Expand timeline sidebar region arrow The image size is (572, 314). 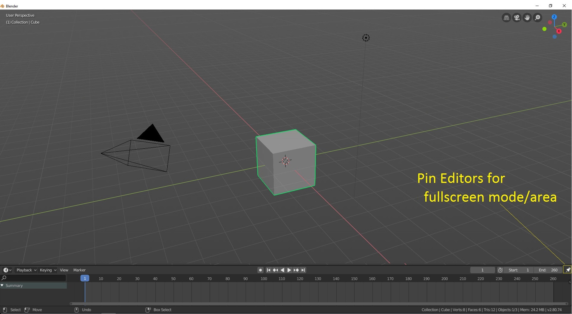click(570, 282)
